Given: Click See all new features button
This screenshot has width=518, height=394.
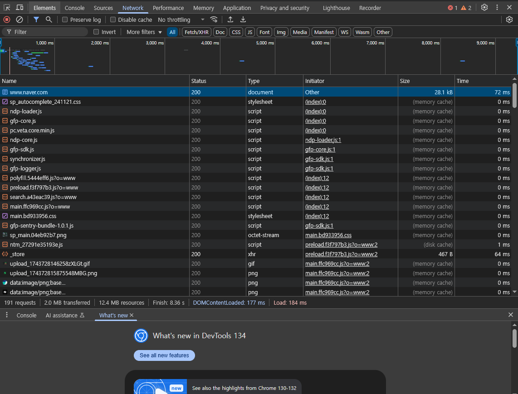Looking at the screenshot, I should coord(164,355).
